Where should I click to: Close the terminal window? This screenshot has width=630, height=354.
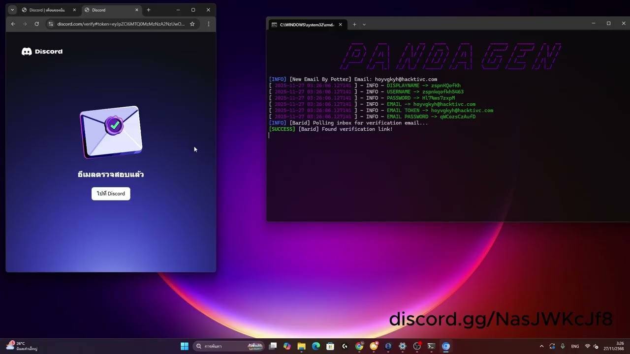[x=624, y=24]
